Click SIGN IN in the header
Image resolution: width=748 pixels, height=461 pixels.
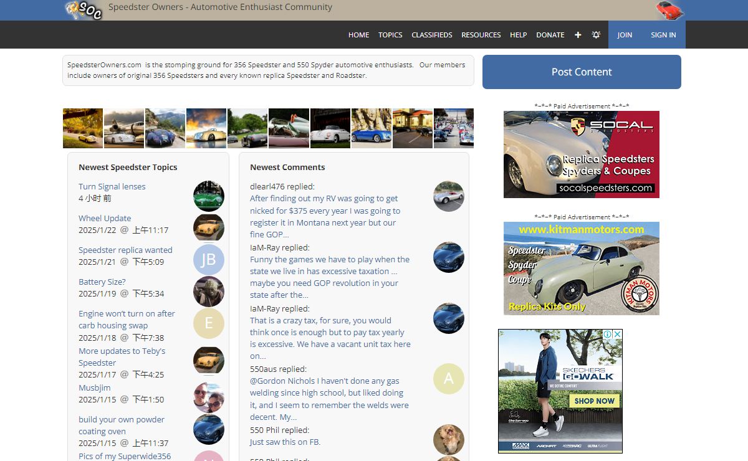click(663, 35)
